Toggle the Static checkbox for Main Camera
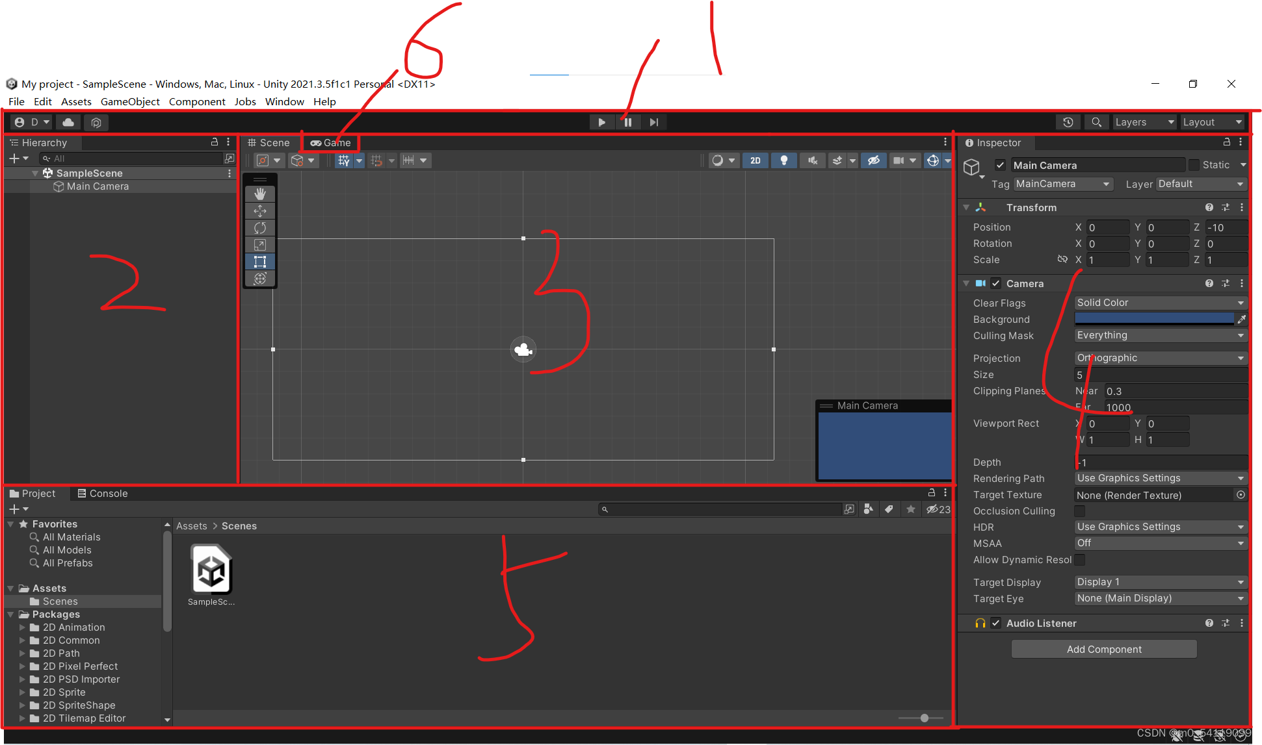This screenshot has width=1262, height=745. (x=1194, y=164)
